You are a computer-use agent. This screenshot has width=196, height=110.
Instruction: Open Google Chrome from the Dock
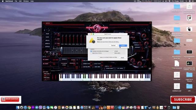pyautogui.click(x=29, y=107)
